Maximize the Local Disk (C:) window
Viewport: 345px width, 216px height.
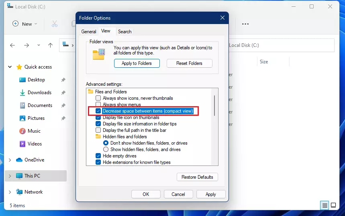tap(312, 6)
